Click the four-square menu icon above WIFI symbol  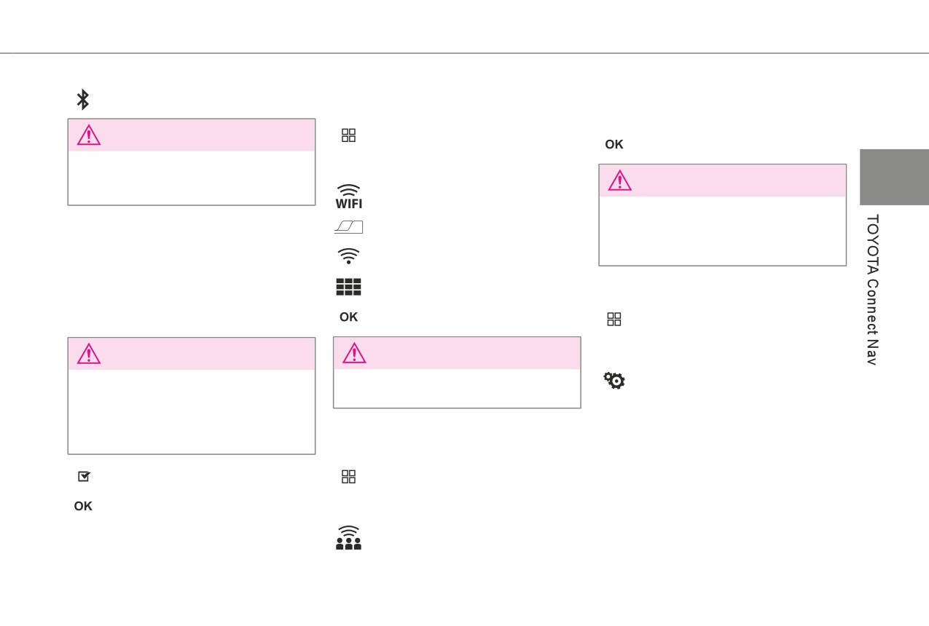point(348,135)
